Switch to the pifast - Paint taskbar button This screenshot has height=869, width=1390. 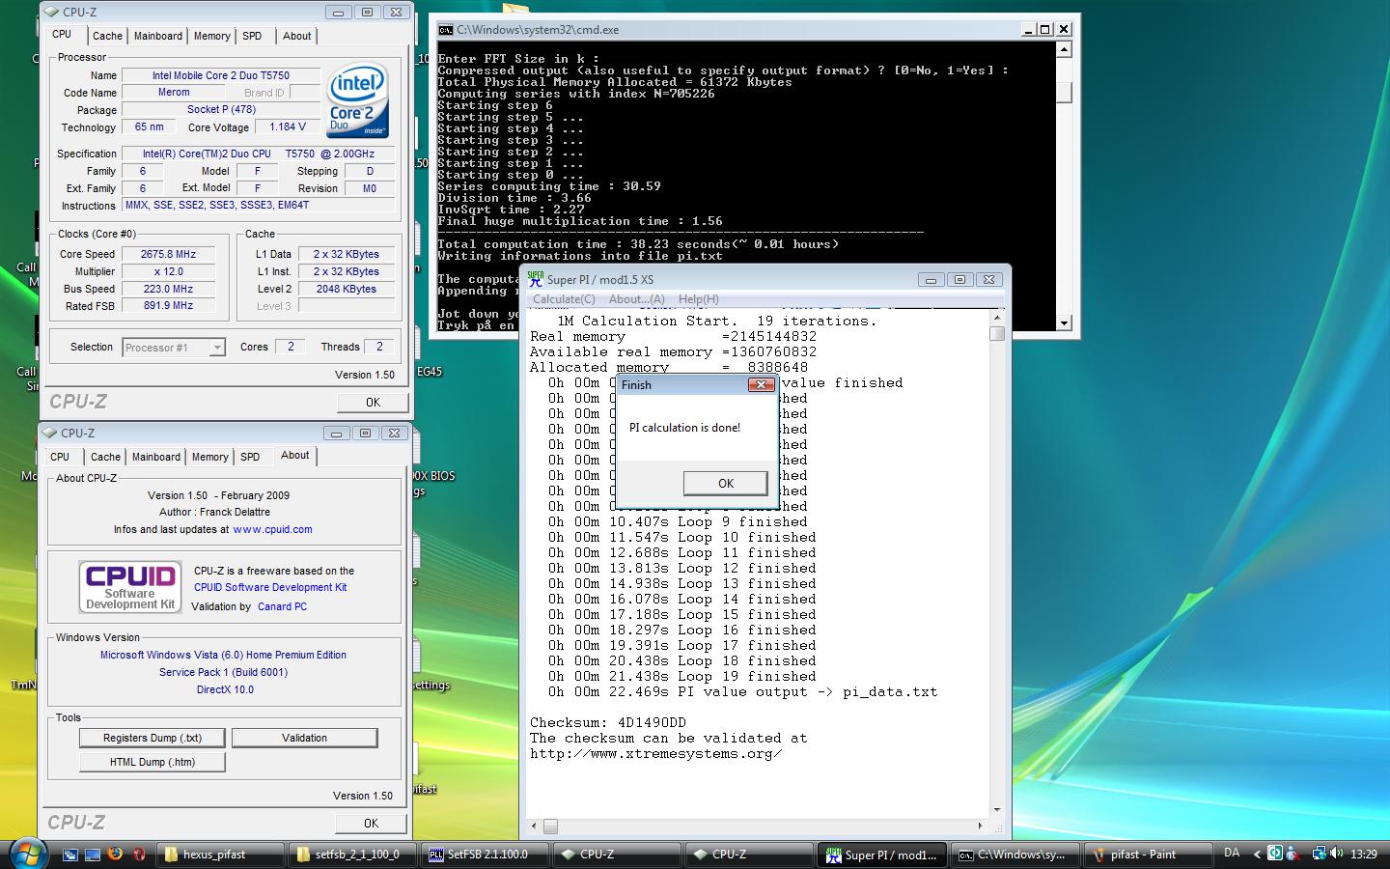coord(1147,855)
